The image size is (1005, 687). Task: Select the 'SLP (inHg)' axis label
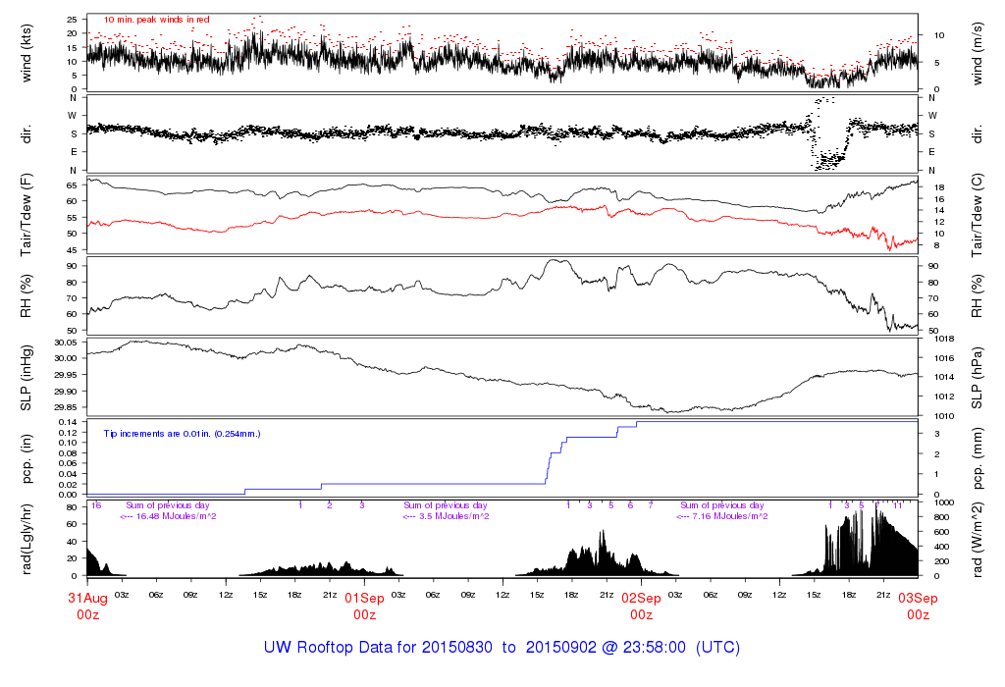[26, 378]
